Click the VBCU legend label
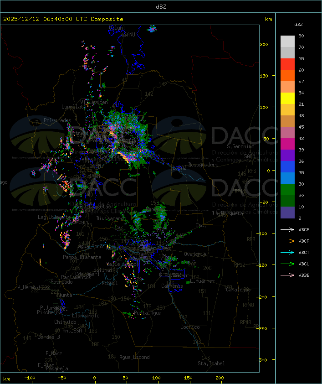The width and height of the screenshot is (322, 384). [x=304, y=264]
